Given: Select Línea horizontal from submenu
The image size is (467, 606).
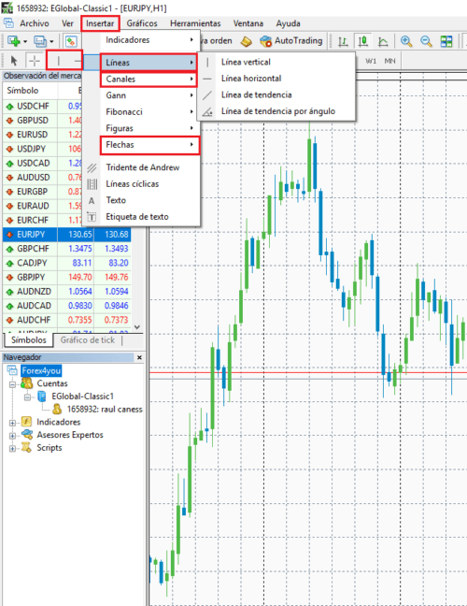Looking at the screenshot, I should pos(276,79).
